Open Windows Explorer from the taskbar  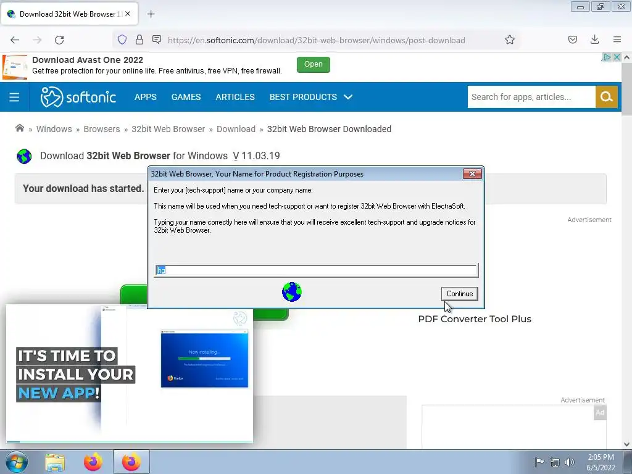(55, 462)
